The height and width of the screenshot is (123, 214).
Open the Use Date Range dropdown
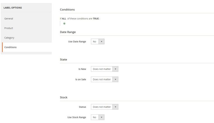click(x=97, y=42)
